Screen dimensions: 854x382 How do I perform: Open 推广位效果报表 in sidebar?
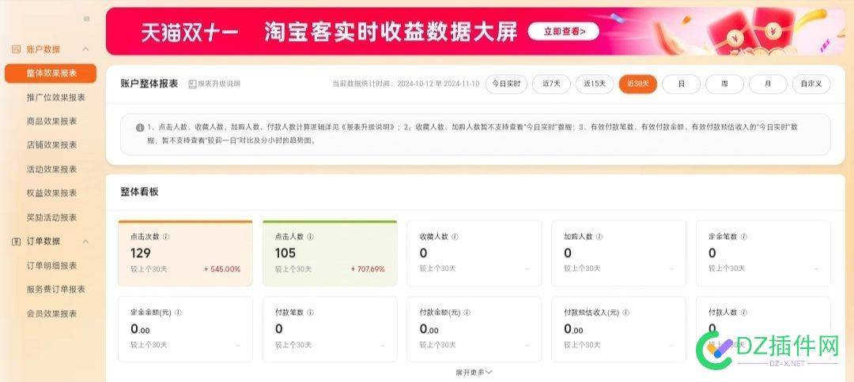[x=56, y=97]
